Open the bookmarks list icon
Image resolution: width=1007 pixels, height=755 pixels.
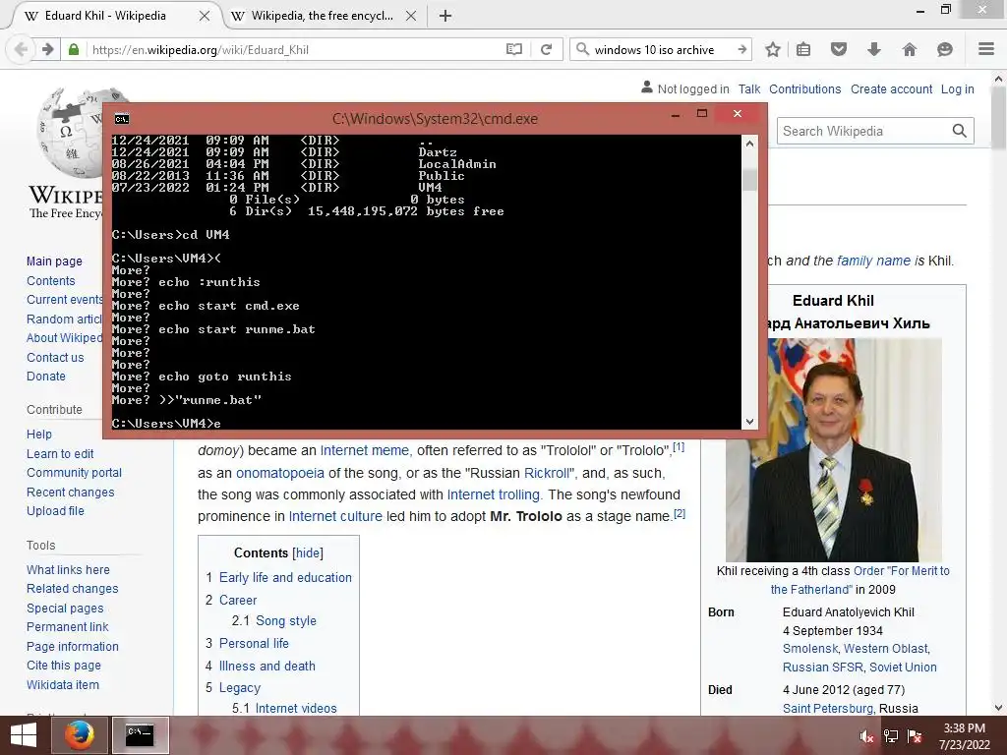(x=803, y=49)
